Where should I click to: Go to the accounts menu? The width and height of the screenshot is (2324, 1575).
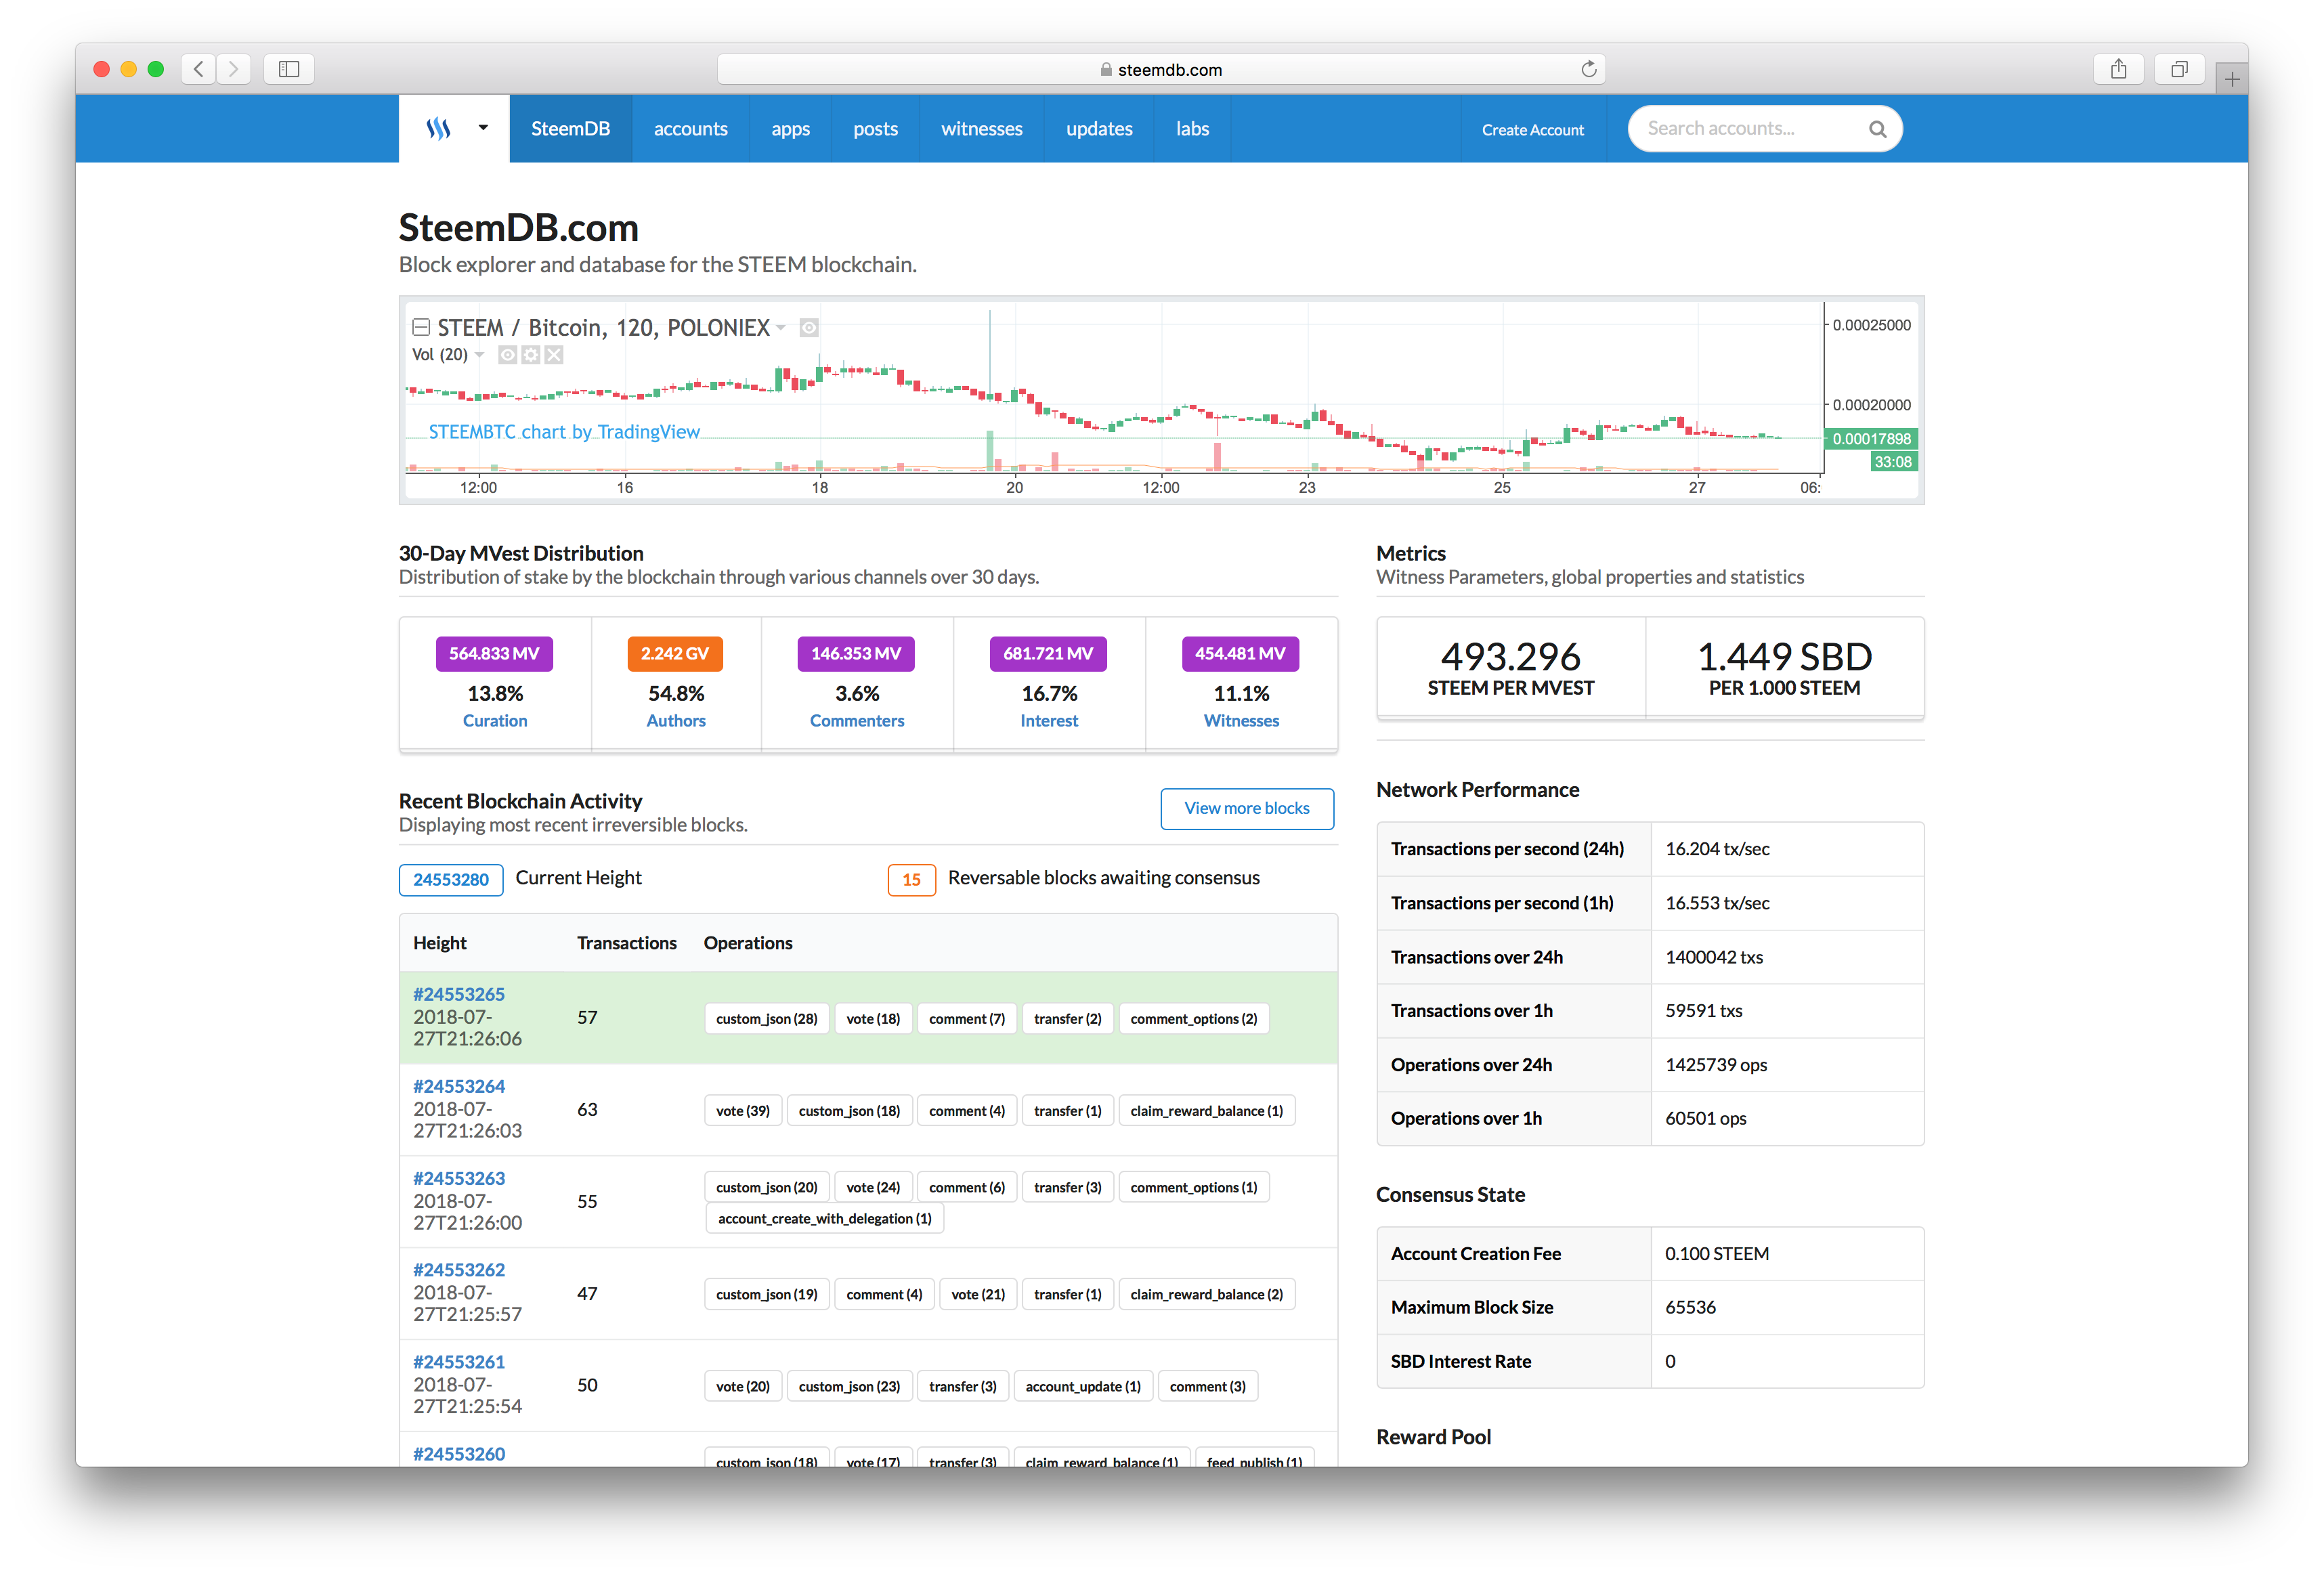(x=690, y=129)
